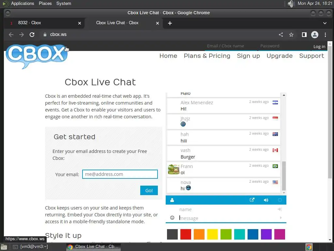Open emoji picker smiley icon
Image resolution: width=334 pixels, height=251 pixels.
172,218
